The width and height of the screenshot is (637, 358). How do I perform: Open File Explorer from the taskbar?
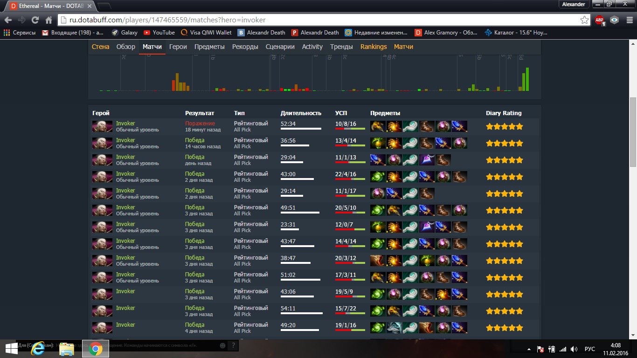[x=67, y=348]
